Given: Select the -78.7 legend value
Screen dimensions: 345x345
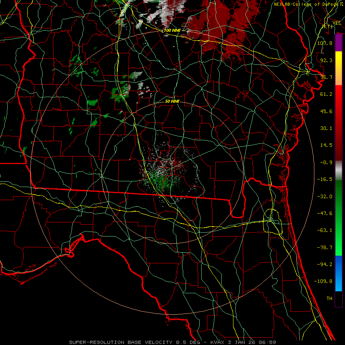Looking at the screenshot, I should [325, 248].
